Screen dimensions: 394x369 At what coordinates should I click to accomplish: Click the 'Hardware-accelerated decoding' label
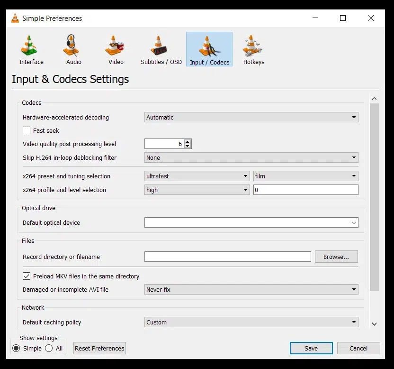tap(66, 118)
